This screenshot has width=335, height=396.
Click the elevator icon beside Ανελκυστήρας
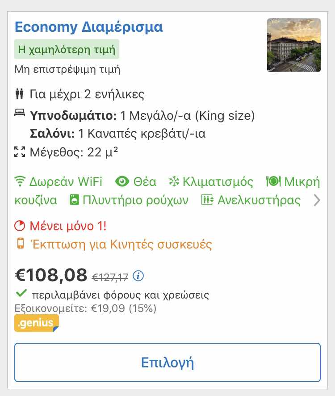point(207,200)
